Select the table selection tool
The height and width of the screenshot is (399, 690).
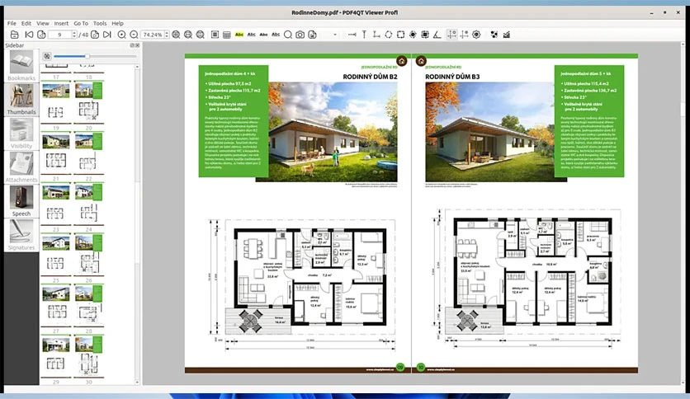coord(227,35)
